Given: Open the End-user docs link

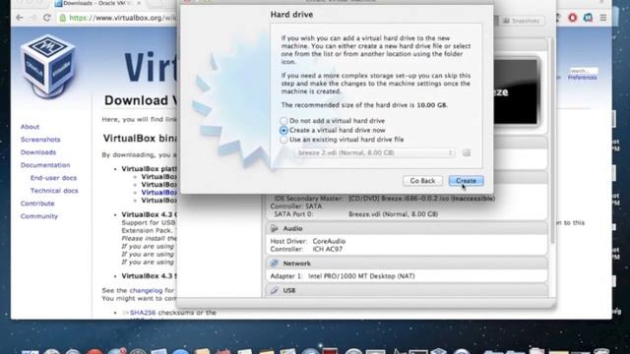Looking at the screenshot, I should [53, 178].
